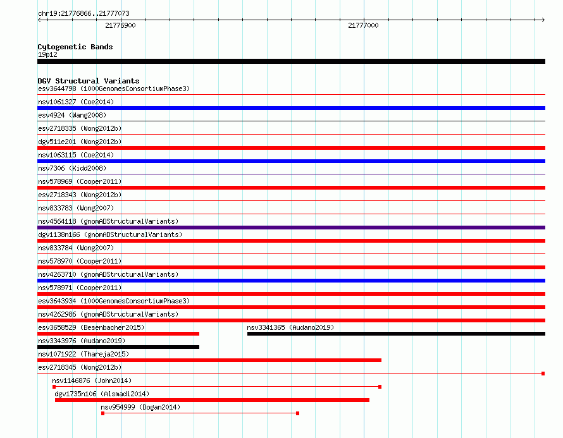
Task: Select the DGV Structural Variants track title
Action: tap(89, 81)
